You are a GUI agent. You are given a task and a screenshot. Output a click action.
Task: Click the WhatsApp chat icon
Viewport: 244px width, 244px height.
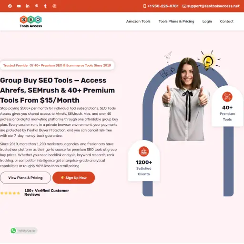click(x=13, y=231)
